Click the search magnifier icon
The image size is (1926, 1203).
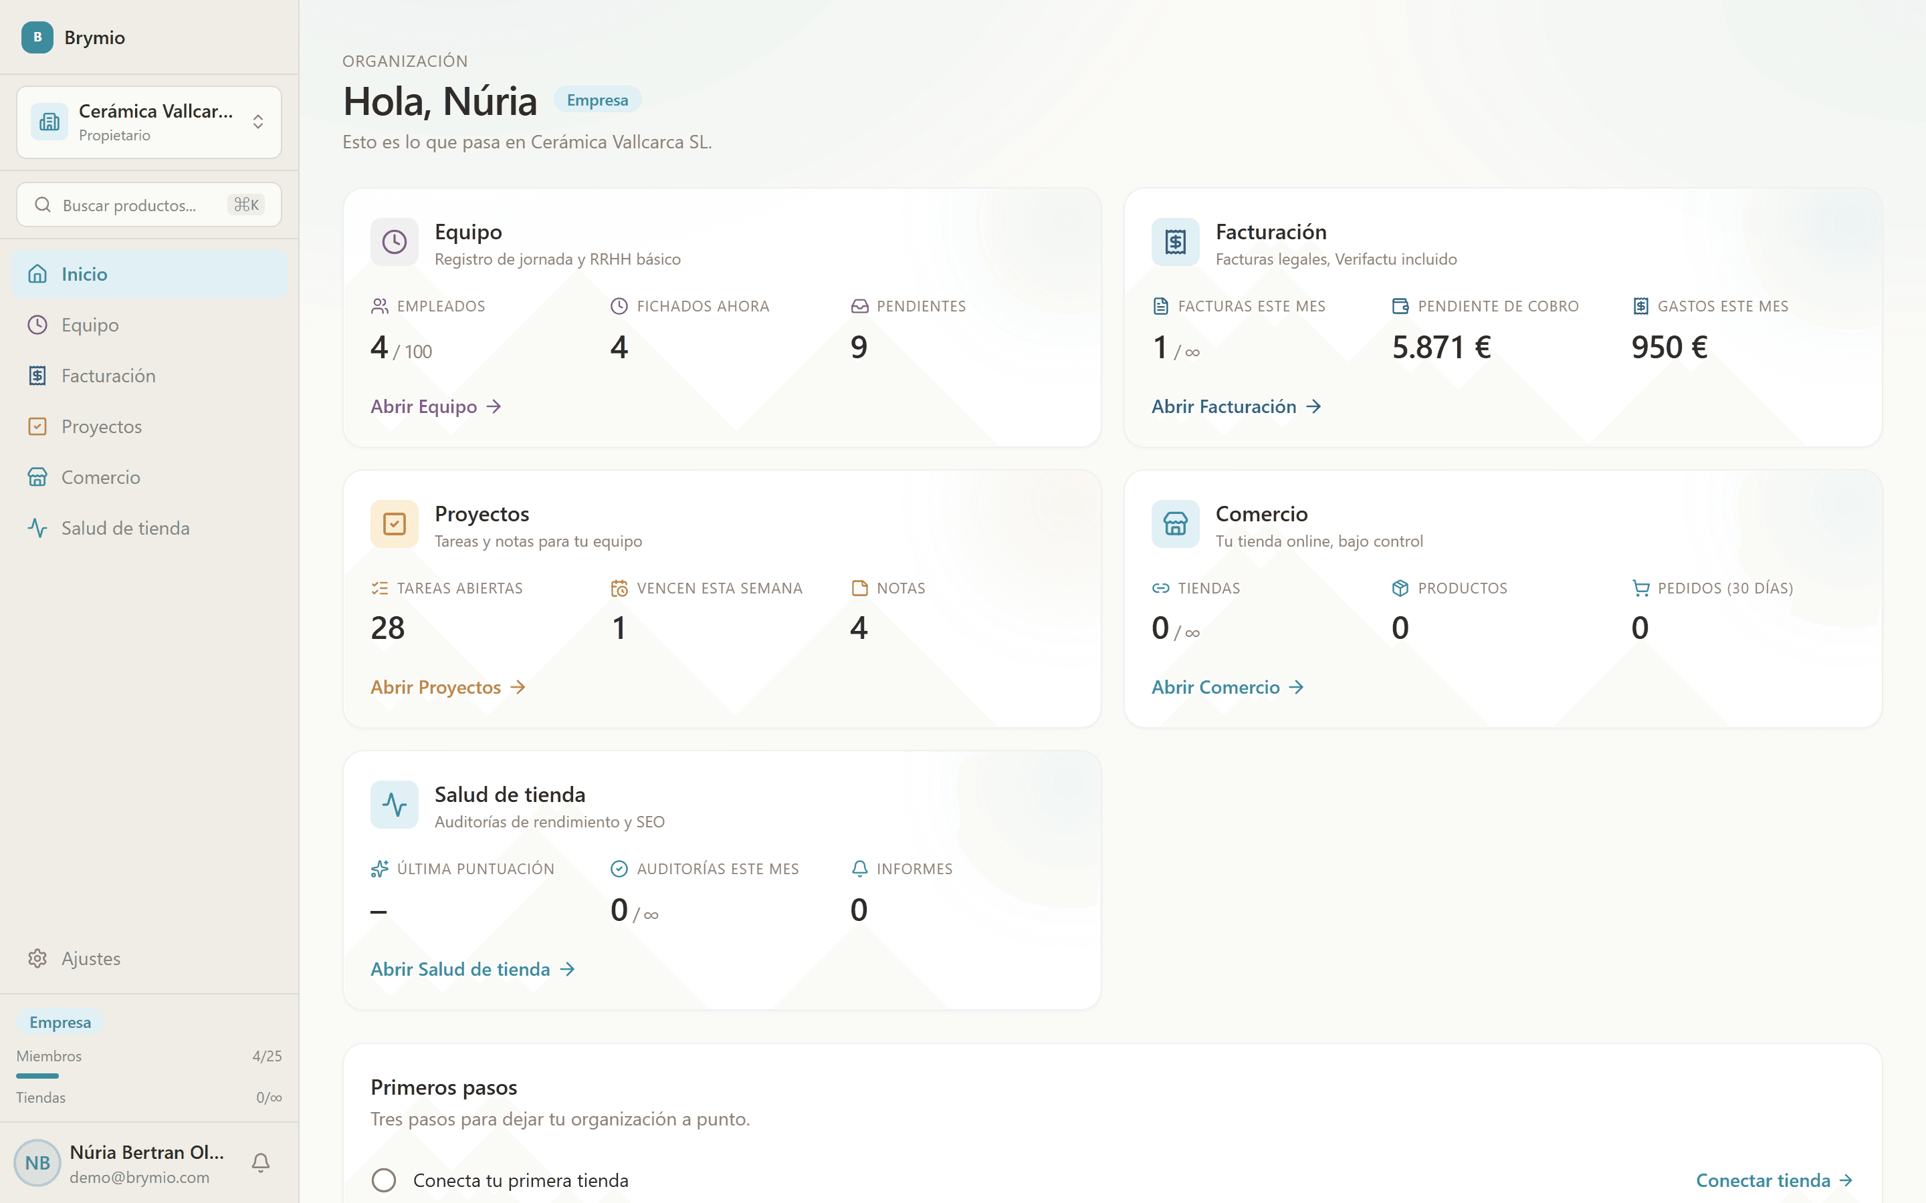[43, 205]
